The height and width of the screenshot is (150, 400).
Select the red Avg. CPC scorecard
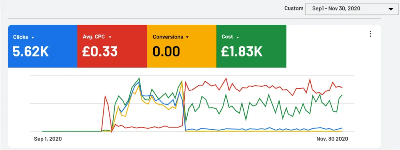tap(112, 46)
